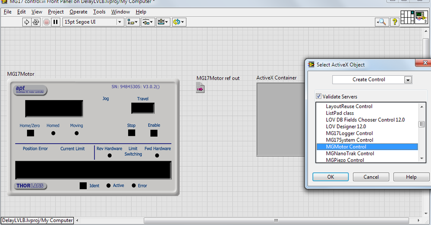Viewport: 431px width, 225px height.
Task: Select MGMotor Control entry
Action: tap(367, 147)
